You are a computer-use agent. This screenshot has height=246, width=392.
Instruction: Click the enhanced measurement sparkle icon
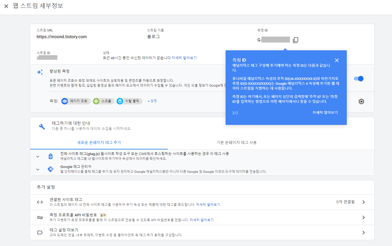pos(40,72)
